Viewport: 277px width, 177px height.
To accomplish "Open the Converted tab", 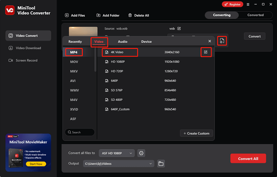I will [x=256, y=15].
